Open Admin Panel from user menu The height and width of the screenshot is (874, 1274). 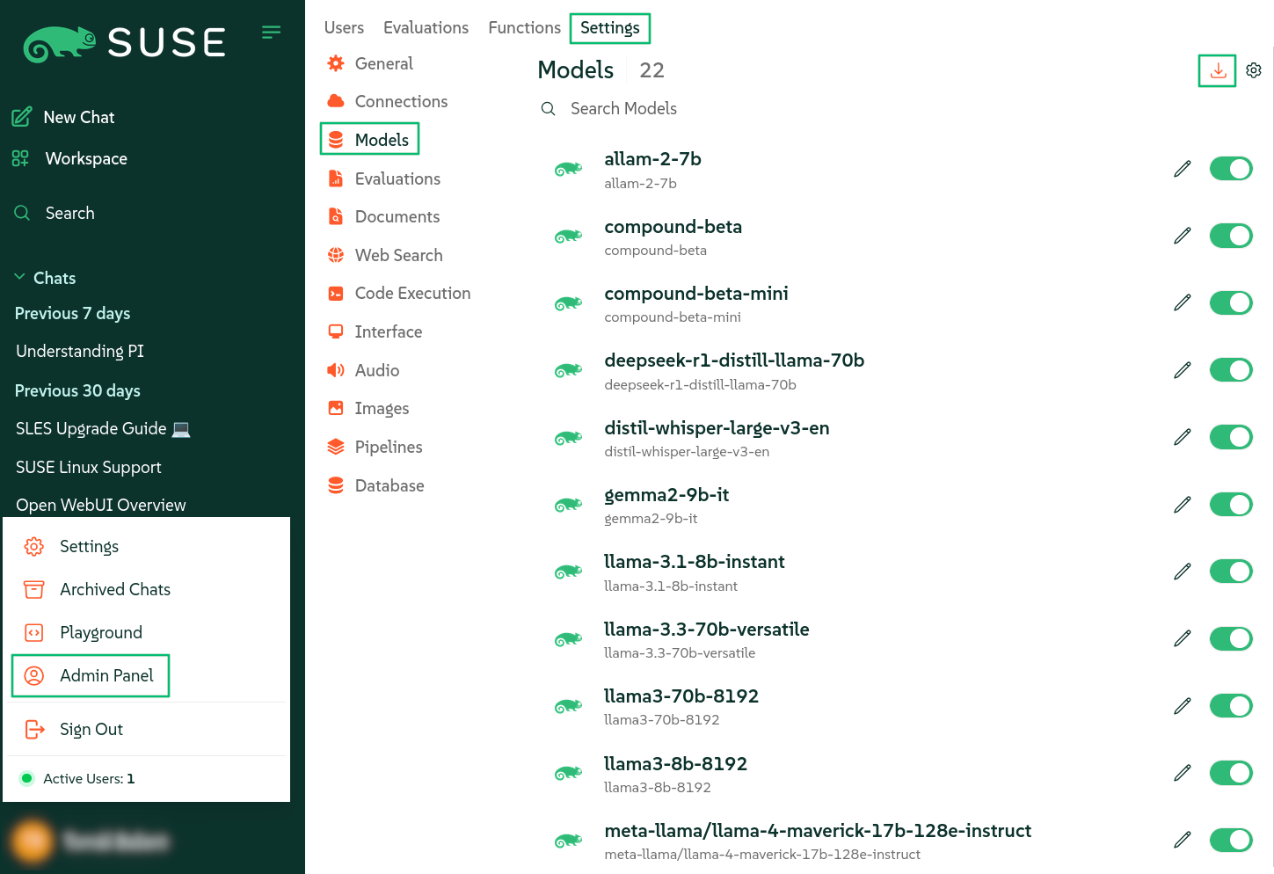[106, 675]
